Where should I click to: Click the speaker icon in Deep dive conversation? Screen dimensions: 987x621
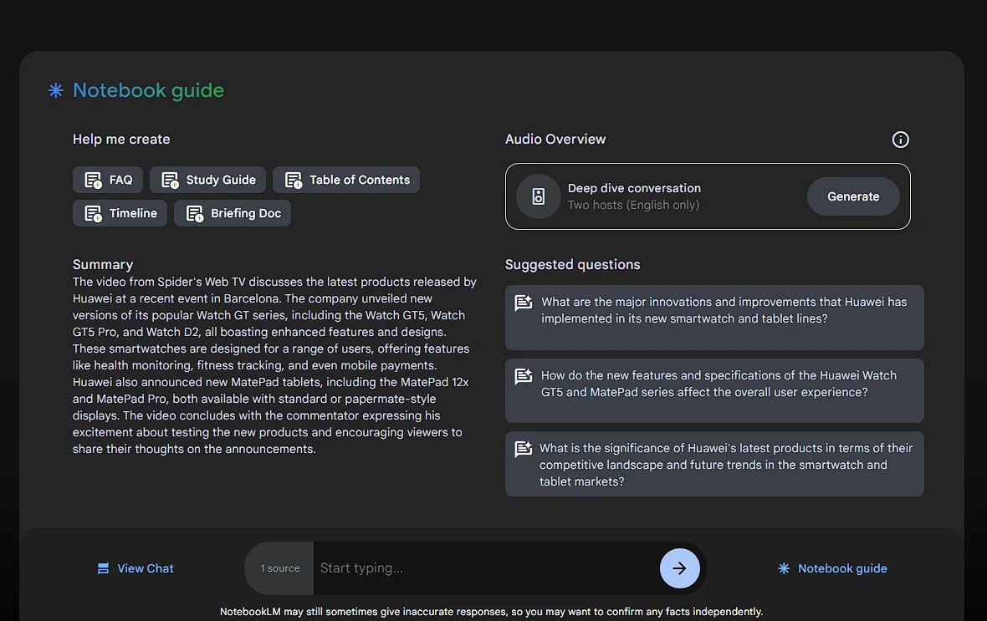[x=538, y=196]
